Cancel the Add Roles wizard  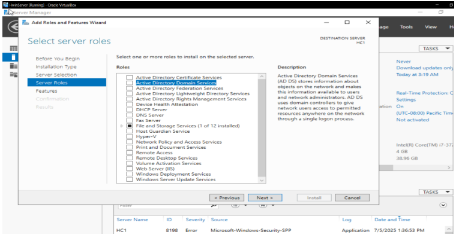pyautogui.click(x=352, y=198)
